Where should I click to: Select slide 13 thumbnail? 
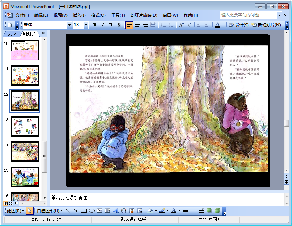pyautogui.click(x=25, y=126)
